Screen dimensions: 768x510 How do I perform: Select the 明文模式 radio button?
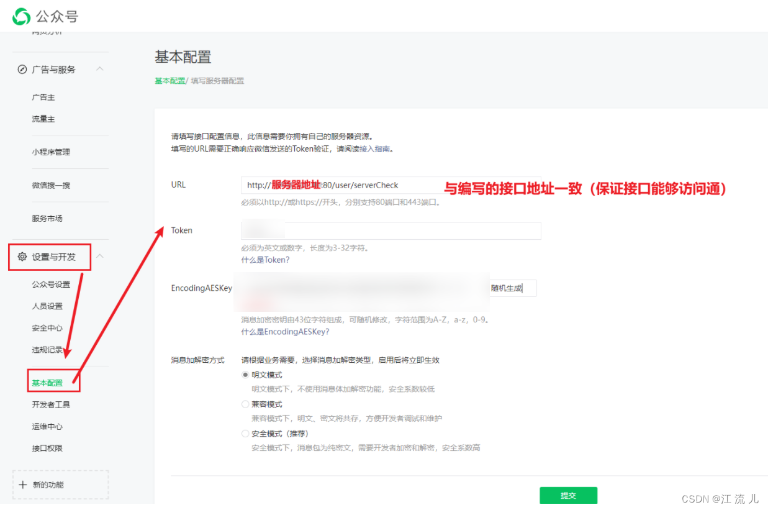(245, 374)
